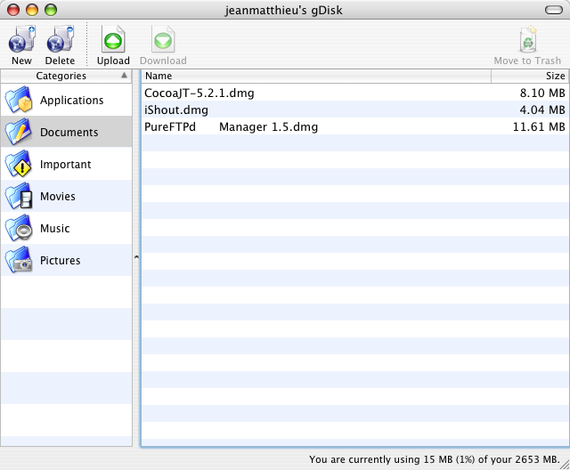Select the Music category icon
Viewport: 570px width, 470px height.
pos(19,229)
